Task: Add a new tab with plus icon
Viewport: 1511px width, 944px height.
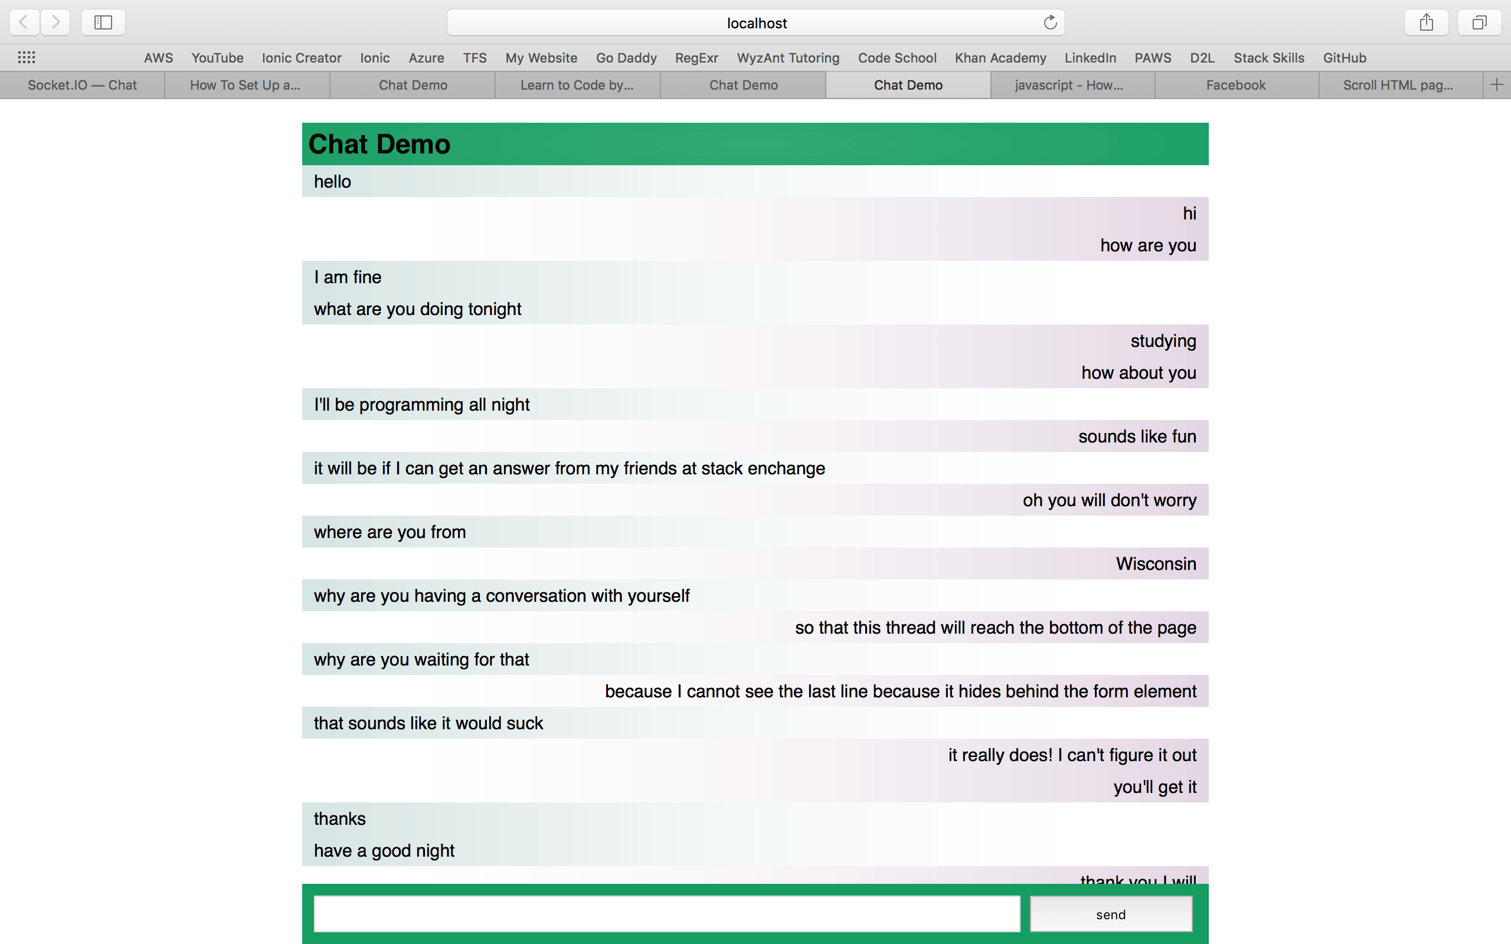Action: click(x=1497, y=85)
